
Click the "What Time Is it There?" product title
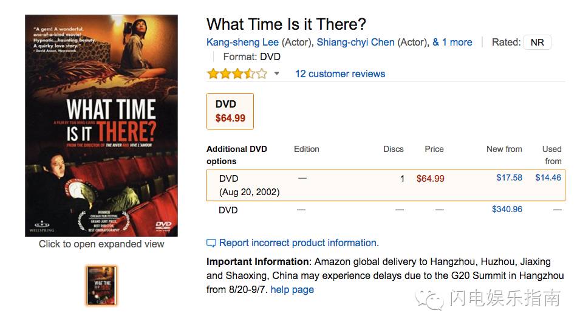tap(286, 24)
